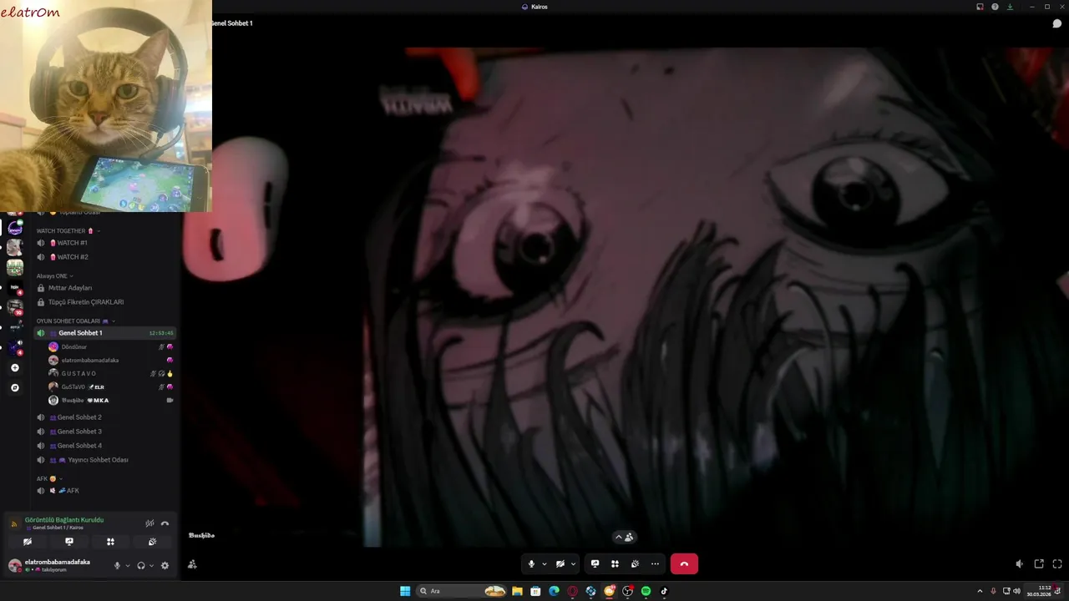The image size is (1069, 601).
Task: Open File Explorer from the taskbar
Action: 517,591
